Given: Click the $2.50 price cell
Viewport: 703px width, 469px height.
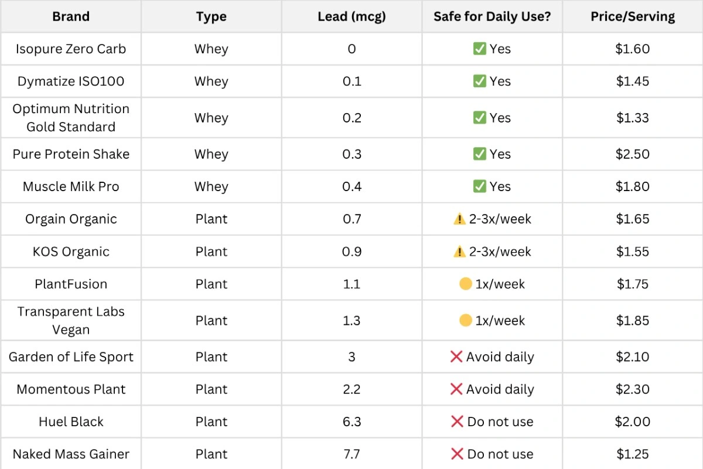Looking at the screenshot, I should pos(633,154).
